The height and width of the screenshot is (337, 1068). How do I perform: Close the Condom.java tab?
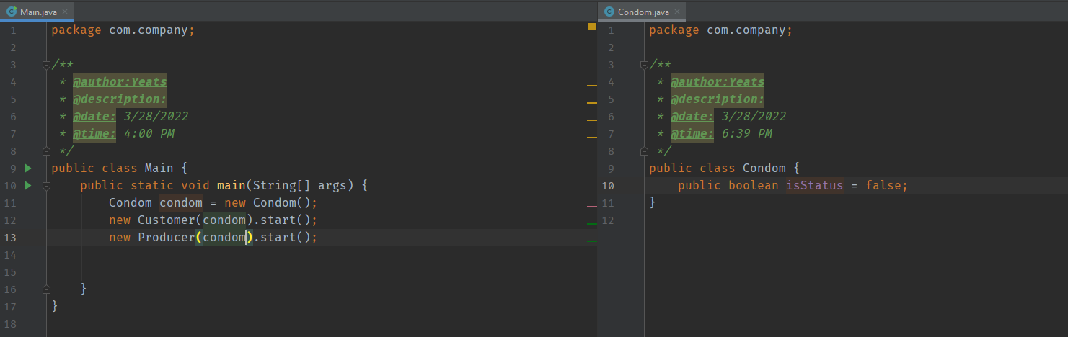click(677, 12)
